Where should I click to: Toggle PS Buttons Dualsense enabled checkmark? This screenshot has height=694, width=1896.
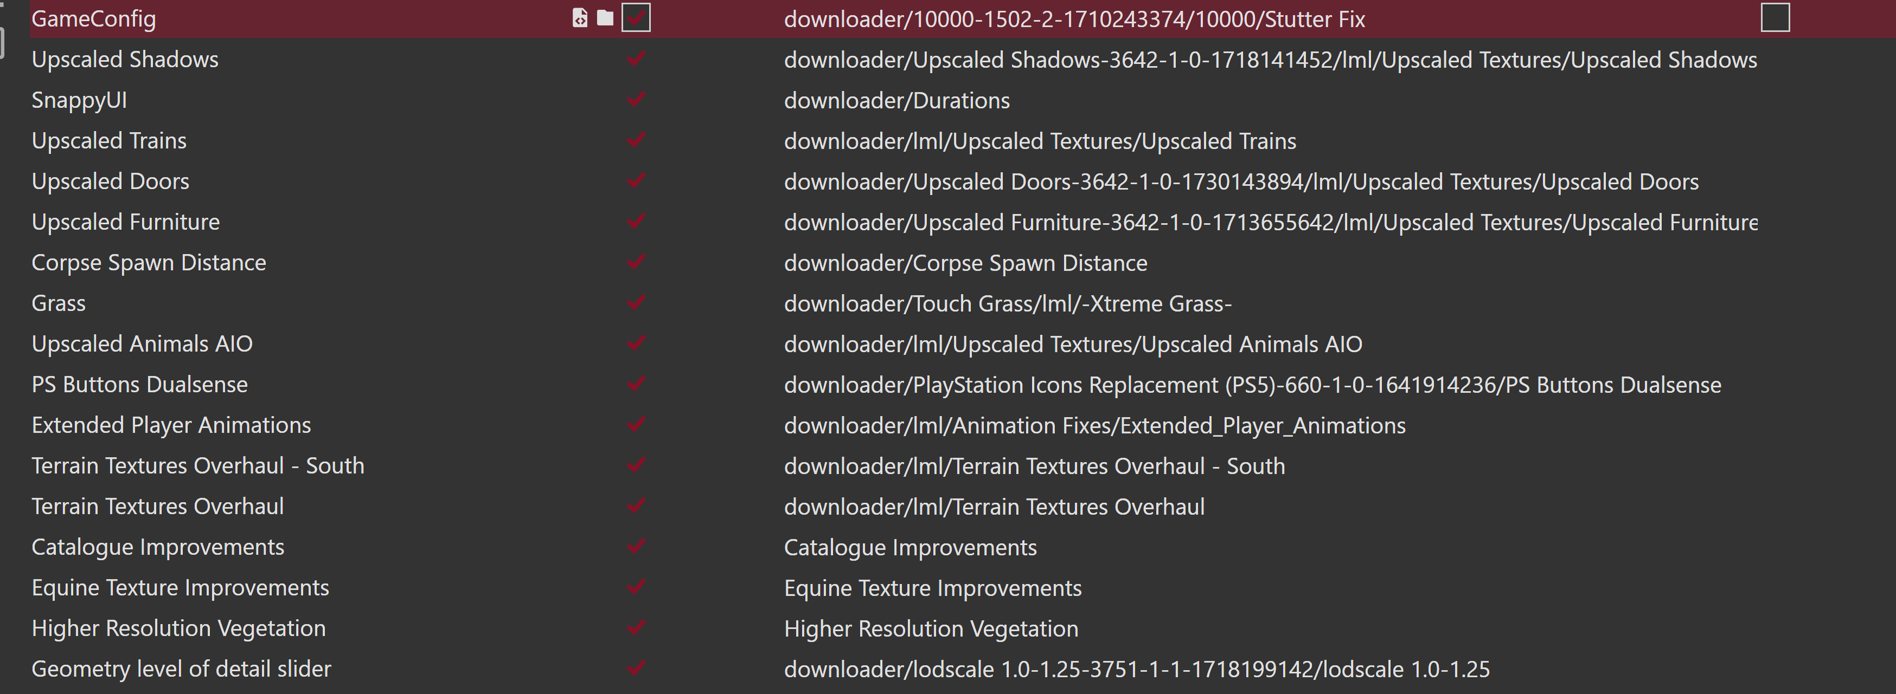(x=636, y=384)
